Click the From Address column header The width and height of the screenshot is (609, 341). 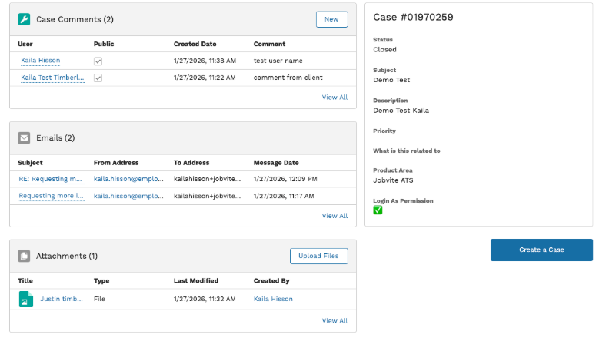116,163
